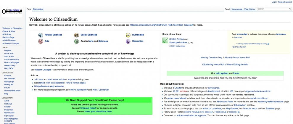Open articles nominated for approval link
293x124 pixels.
point(191,116)
